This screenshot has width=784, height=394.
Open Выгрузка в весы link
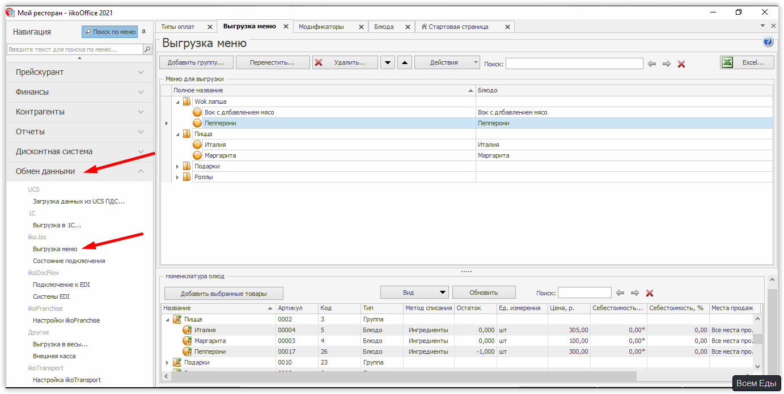60,344
